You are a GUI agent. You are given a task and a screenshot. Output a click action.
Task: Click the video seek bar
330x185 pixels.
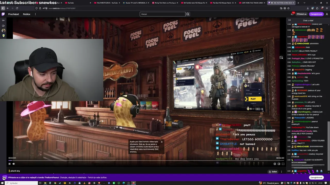[x=146, y=160]
